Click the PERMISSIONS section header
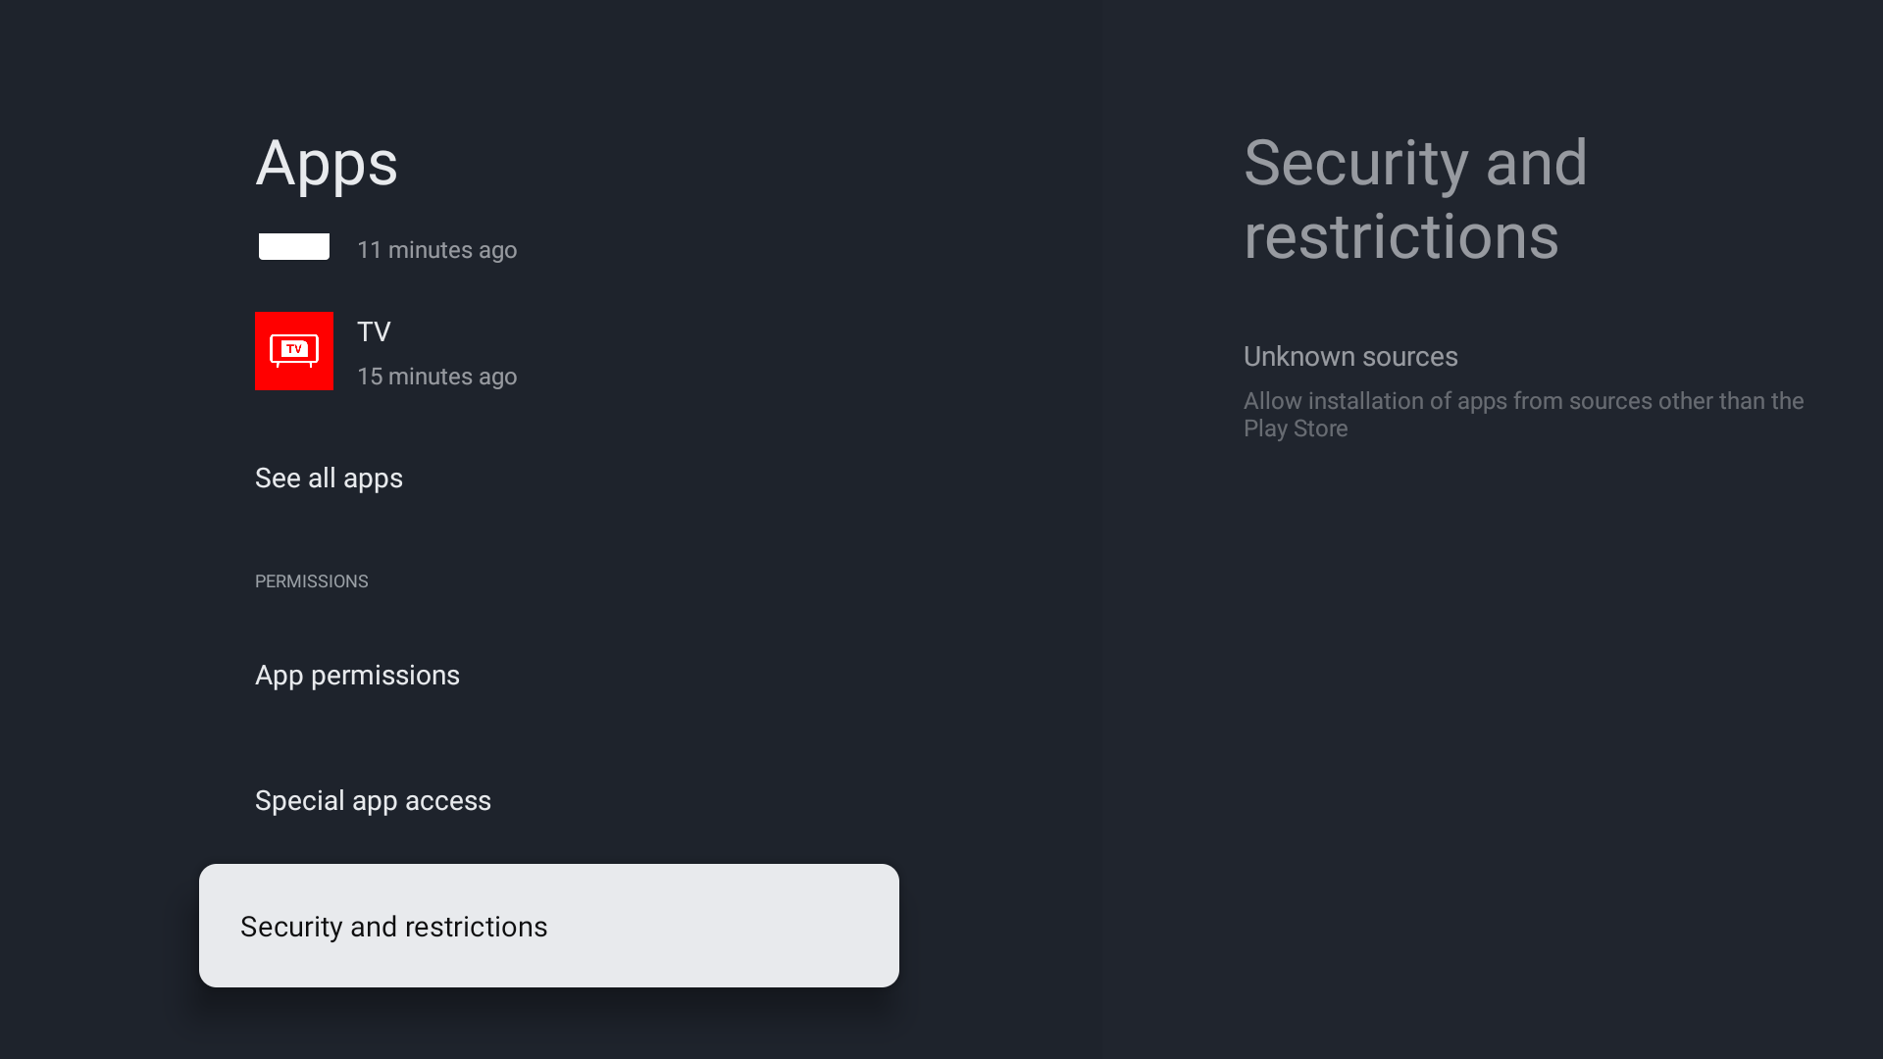Screen dimensions: 1883x1059 (x=312, y=581)
